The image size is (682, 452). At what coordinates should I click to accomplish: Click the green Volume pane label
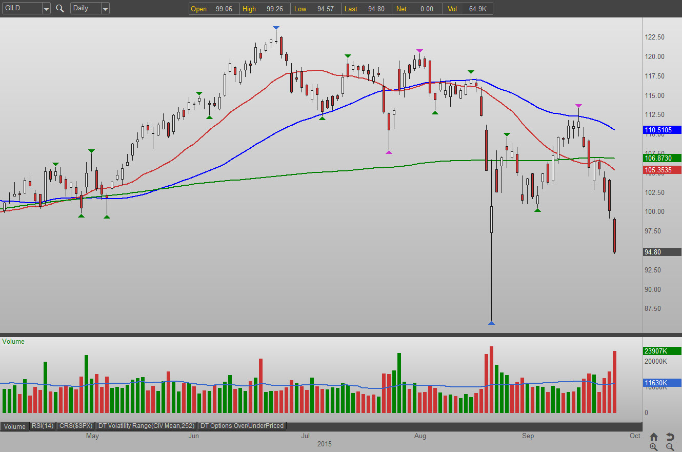pos(13,341)
